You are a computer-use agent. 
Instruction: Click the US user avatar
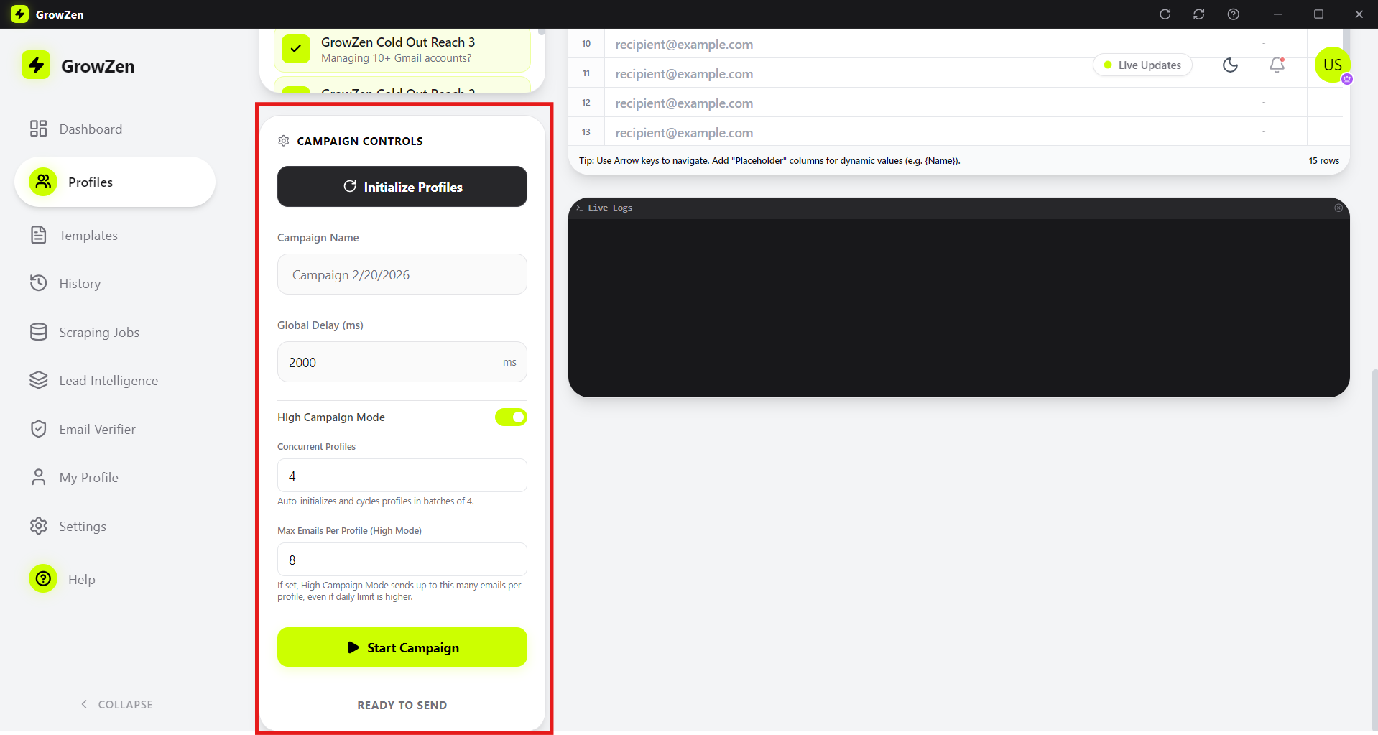click(1332, 65)
